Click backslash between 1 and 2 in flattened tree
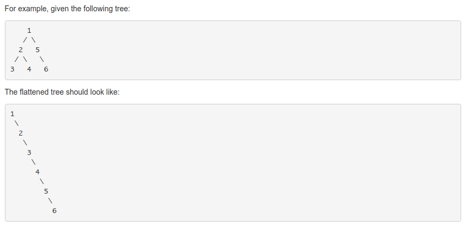 click(16, 123)
